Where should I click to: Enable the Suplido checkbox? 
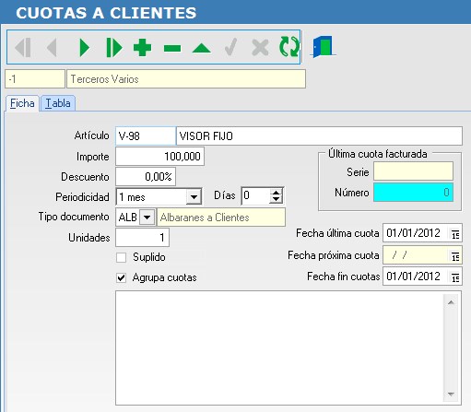(x=122, y=257)
